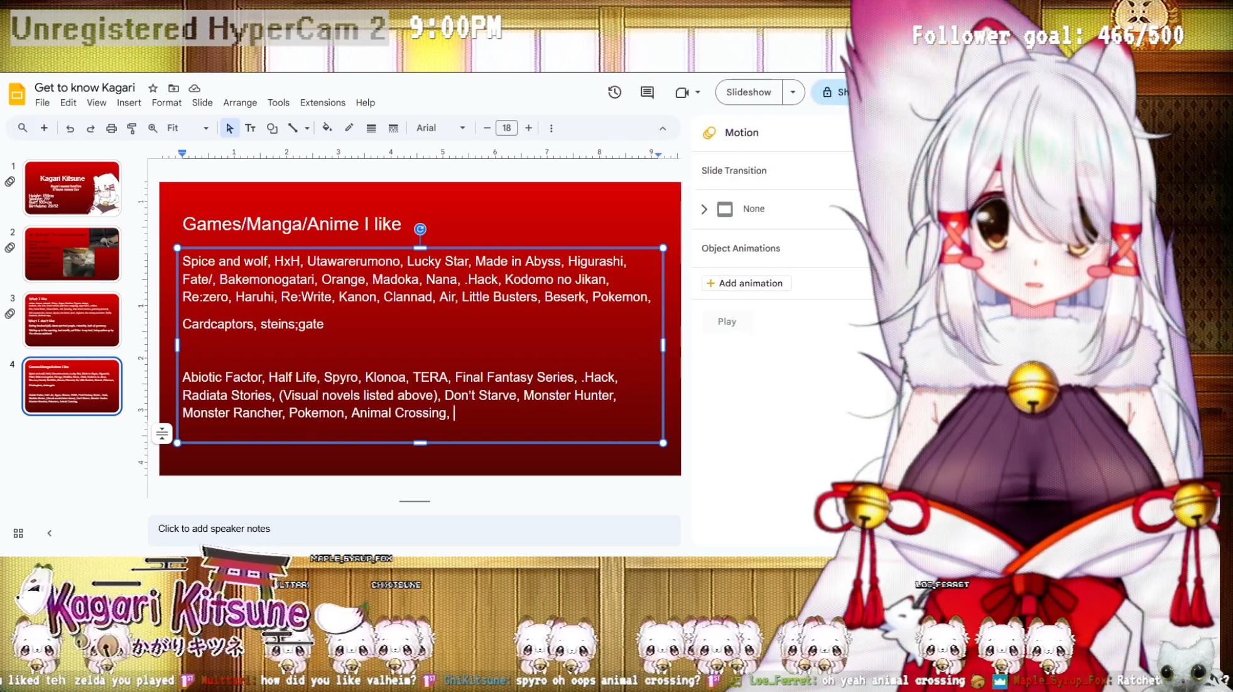Collapse the filmstrip with the arrow
The height and width of the screenshot is (692, 1233).
50,533
